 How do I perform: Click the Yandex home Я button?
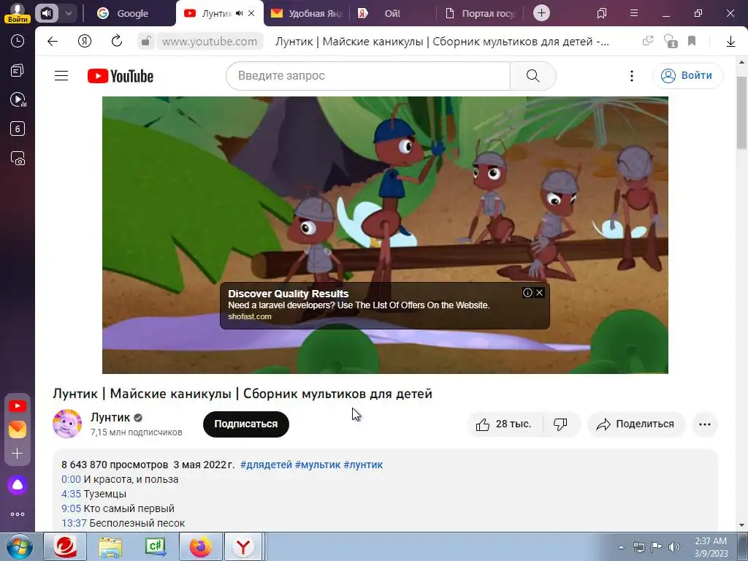[85, 42]
